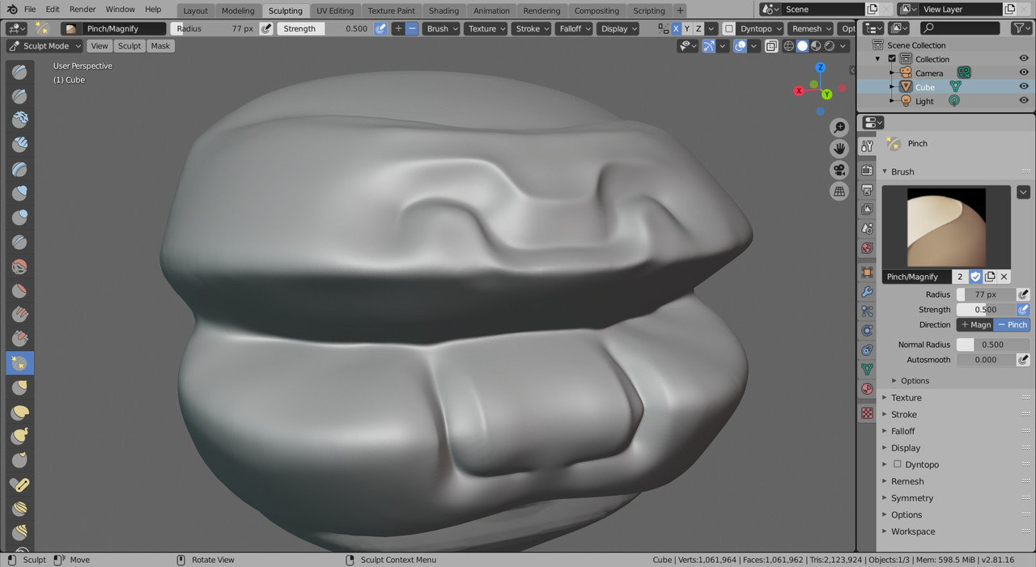
Task: Unlink the Pinch/Magnify brush data-block
Action: 1004,277
